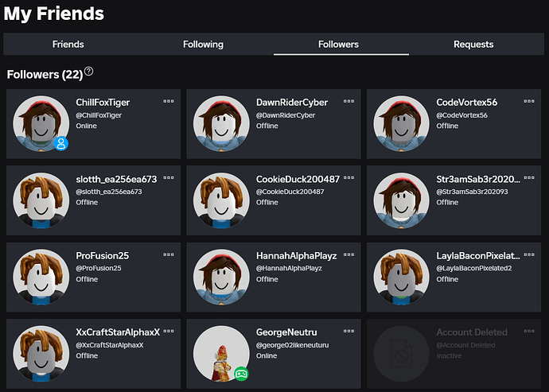Click ChillFoxTiger's Online status text
The width and height of the screenshot is (549, 392).
(x=86, y=126)
